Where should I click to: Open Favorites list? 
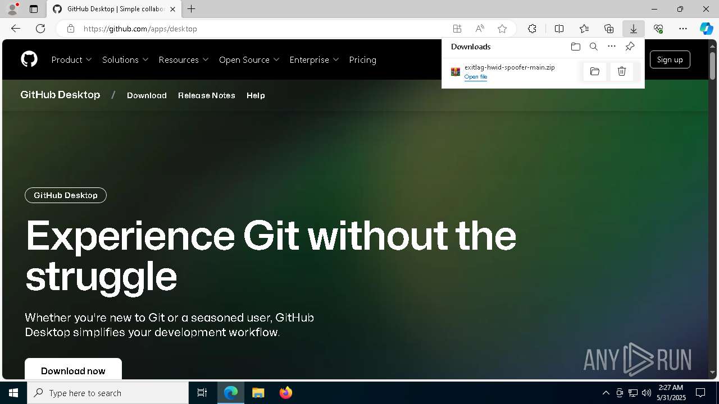point(584,29)
